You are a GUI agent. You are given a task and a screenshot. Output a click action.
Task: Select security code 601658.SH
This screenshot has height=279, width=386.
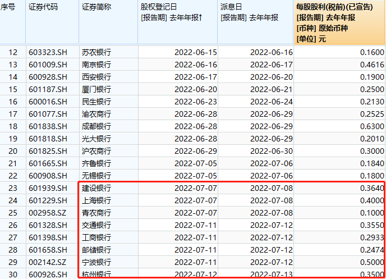(48, 250)
